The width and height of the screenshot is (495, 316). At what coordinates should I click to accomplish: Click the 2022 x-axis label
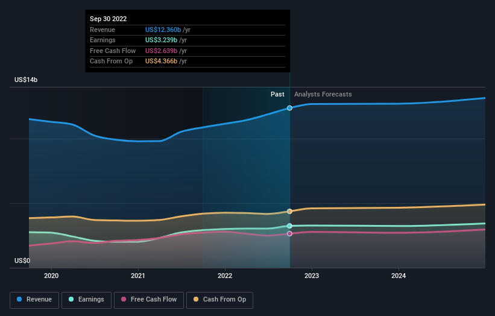pos(225,276)
